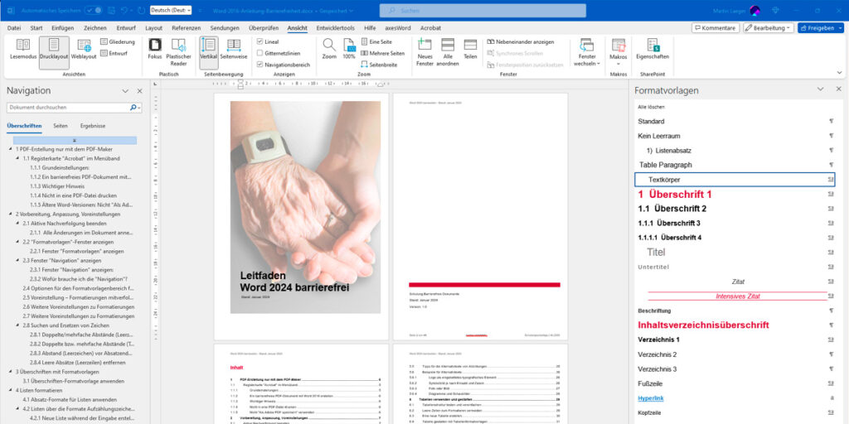Switch to Weblayout view

[x=84, y=50]
